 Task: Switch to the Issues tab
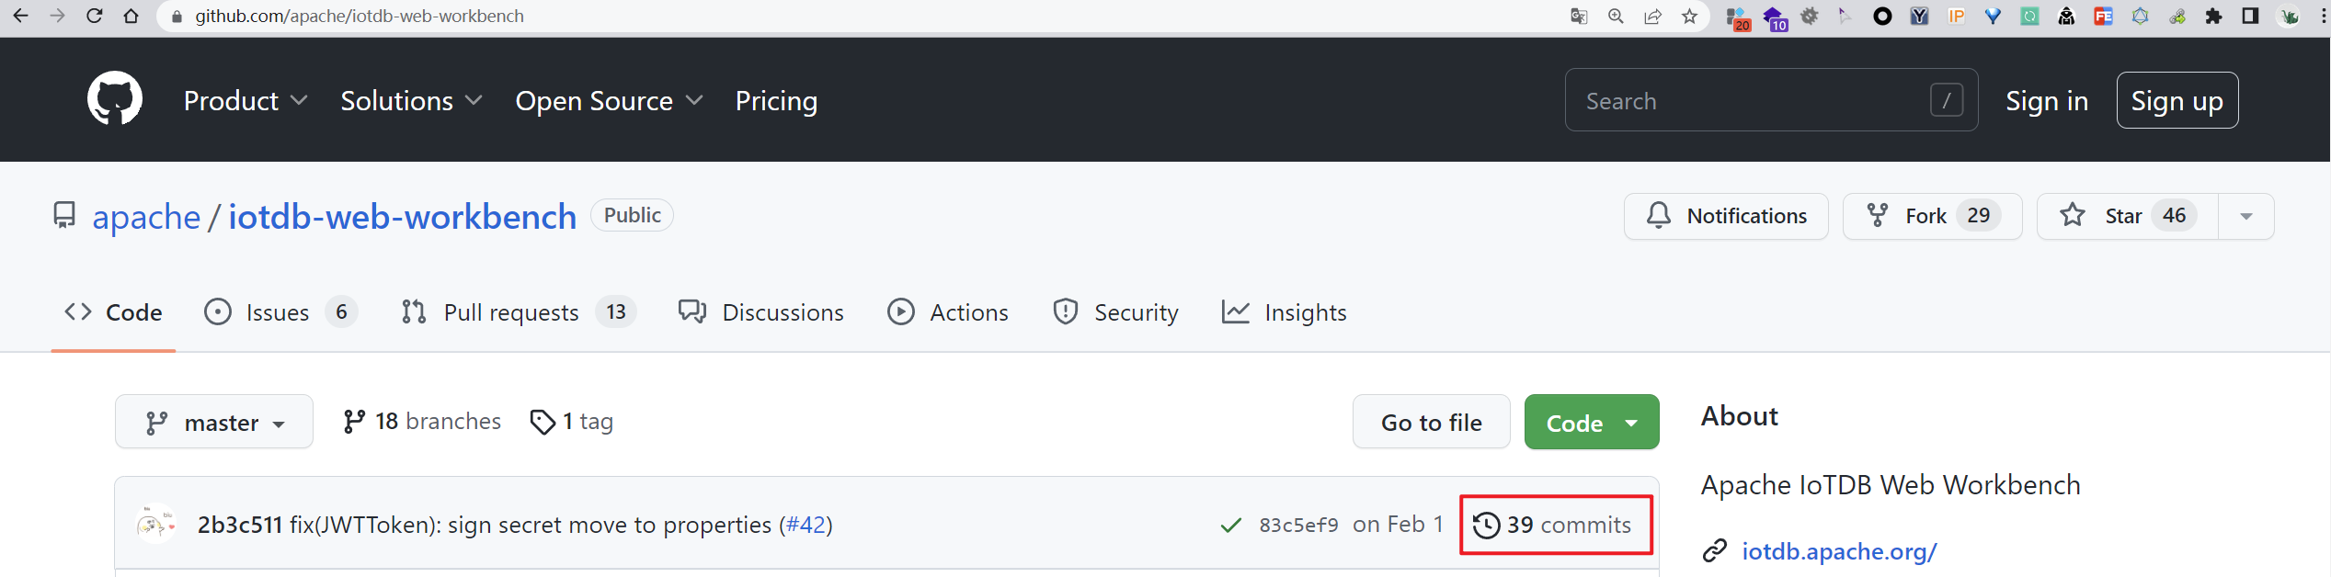pyautogui.click(x=280, y=312)
